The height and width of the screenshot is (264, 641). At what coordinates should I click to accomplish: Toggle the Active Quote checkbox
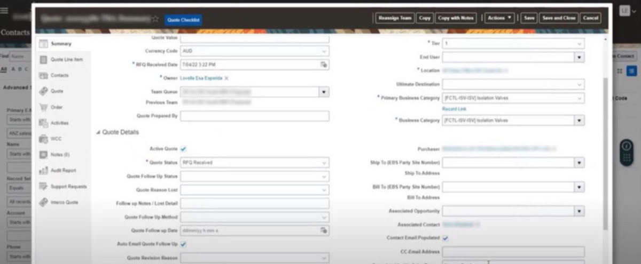[184, 149]
